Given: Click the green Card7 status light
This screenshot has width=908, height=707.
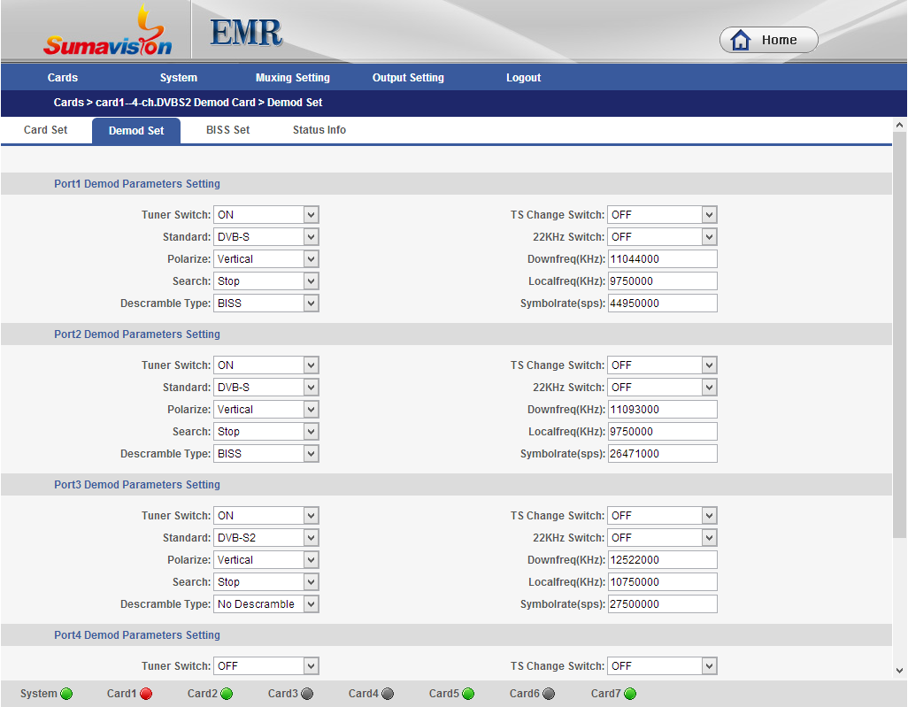Looking at the screenshot, I should 630,694.
